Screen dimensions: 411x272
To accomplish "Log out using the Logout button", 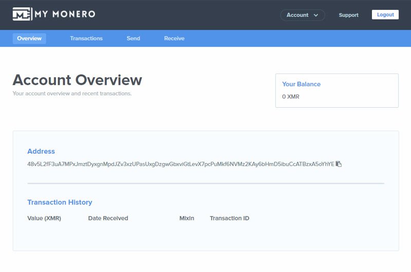I will [x=385, y=15].
